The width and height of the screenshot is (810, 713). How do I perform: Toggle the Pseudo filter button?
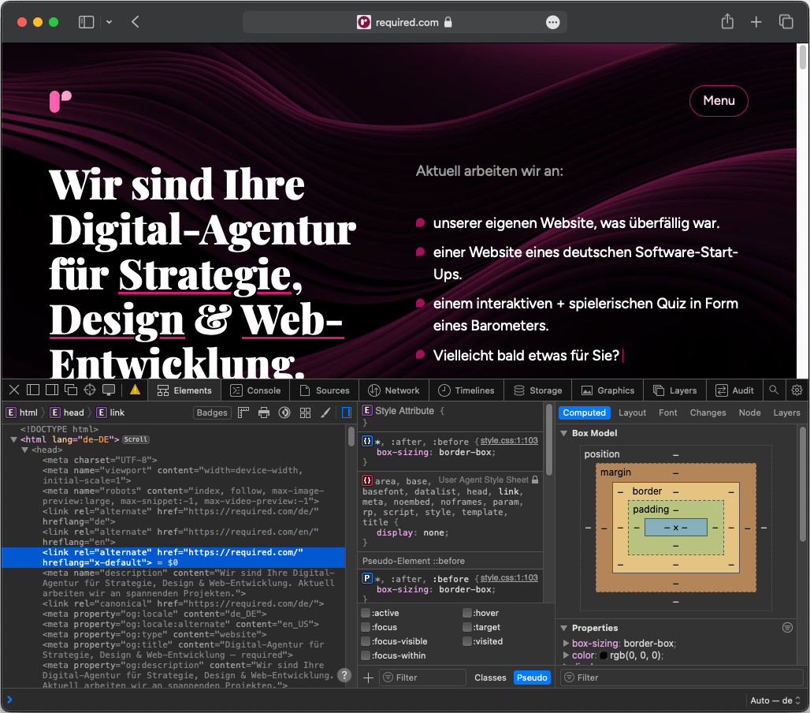tap(532, 677)
